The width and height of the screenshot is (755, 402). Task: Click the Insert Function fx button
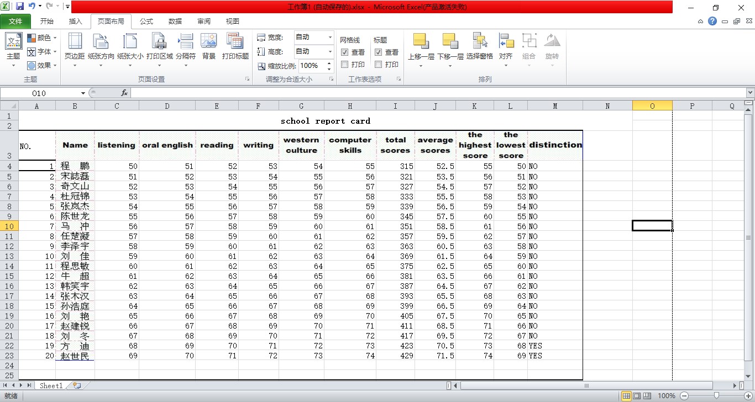click(x=124, y=93)
